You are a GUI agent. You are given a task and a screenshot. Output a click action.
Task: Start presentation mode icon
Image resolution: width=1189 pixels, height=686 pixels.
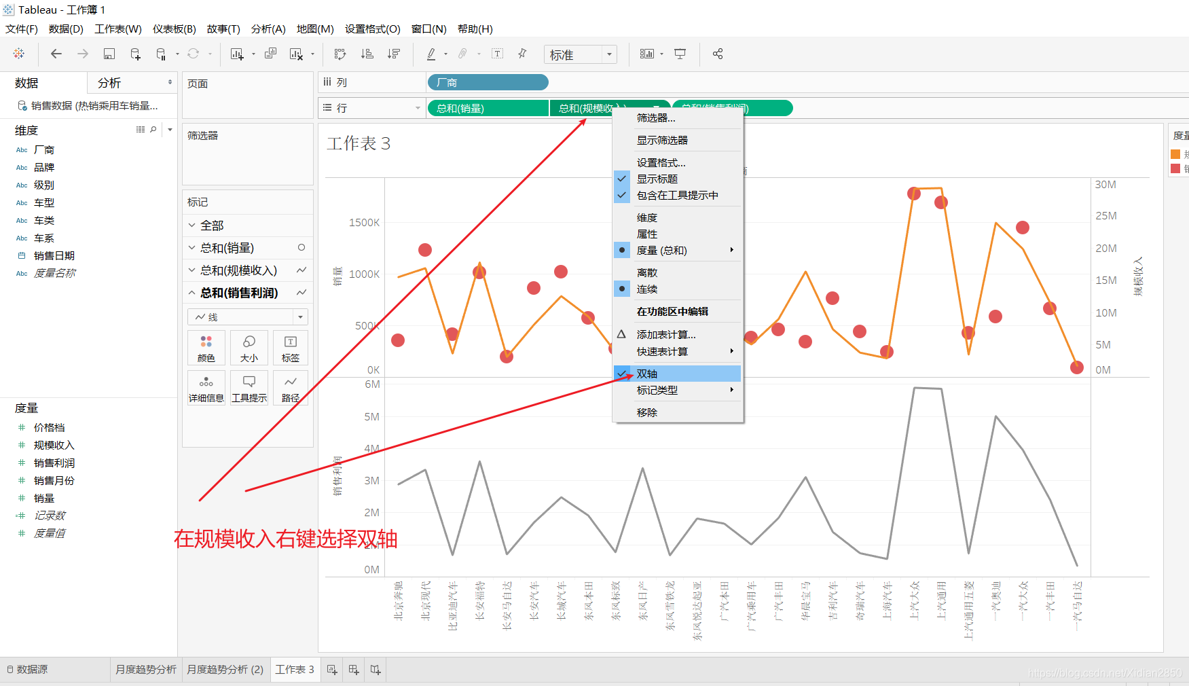coord(680,54)
